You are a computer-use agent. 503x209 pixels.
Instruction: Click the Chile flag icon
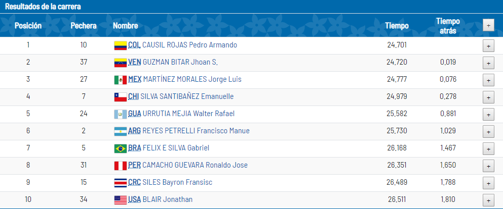tap(120, 97)
